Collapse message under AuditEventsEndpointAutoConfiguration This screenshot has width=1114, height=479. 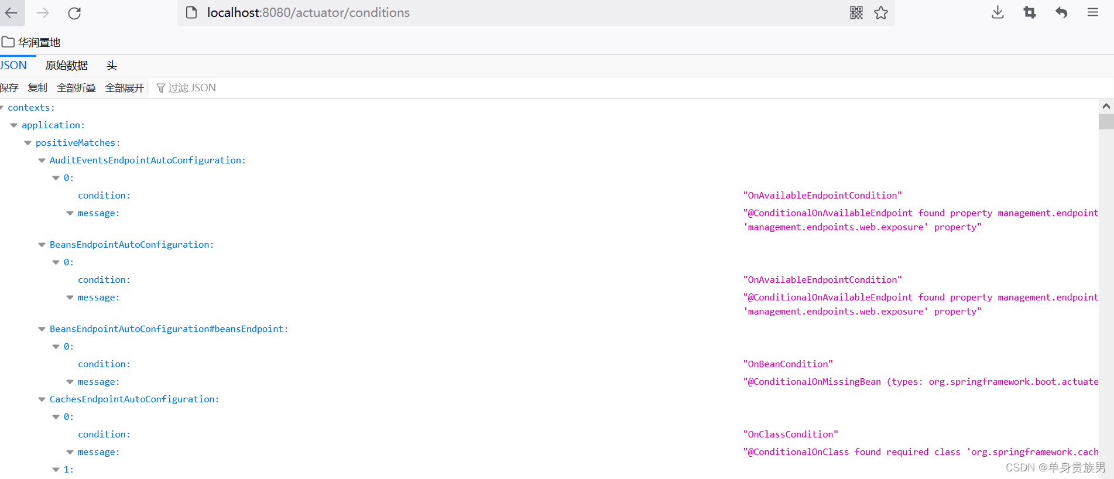pos(70,213)
